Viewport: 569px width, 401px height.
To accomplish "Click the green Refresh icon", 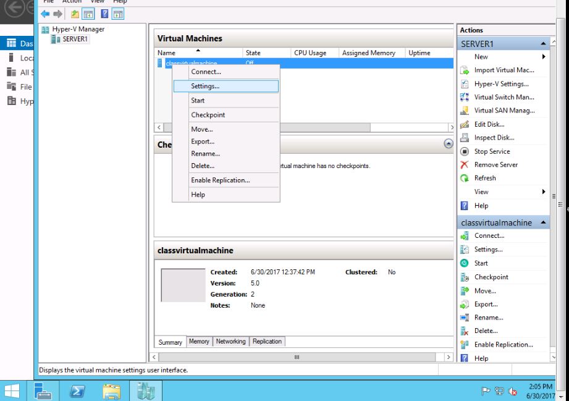I will (x=465, y=178).
